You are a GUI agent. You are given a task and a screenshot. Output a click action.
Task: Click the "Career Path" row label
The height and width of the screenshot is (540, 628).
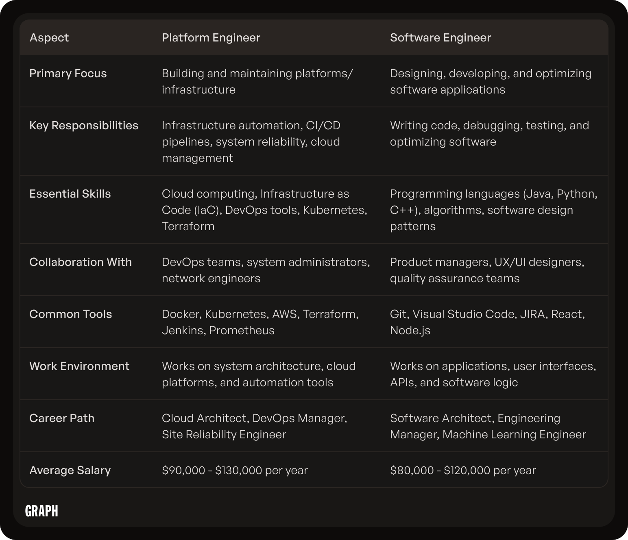coord(62,418)
